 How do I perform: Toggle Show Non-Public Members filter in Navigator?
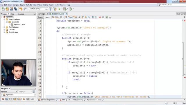click(x=15, y=99)
